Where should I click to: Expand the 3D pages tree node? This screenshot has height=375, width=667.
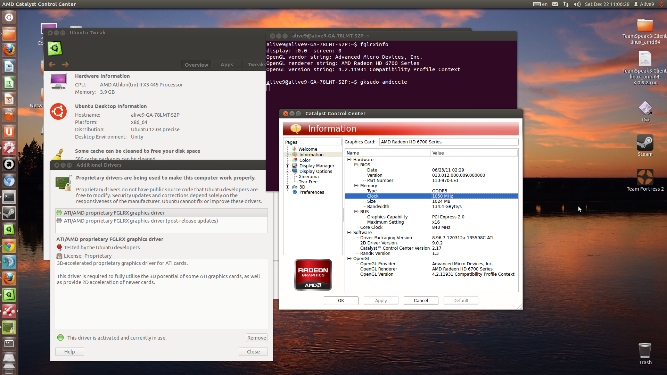(x=288, y=187)
